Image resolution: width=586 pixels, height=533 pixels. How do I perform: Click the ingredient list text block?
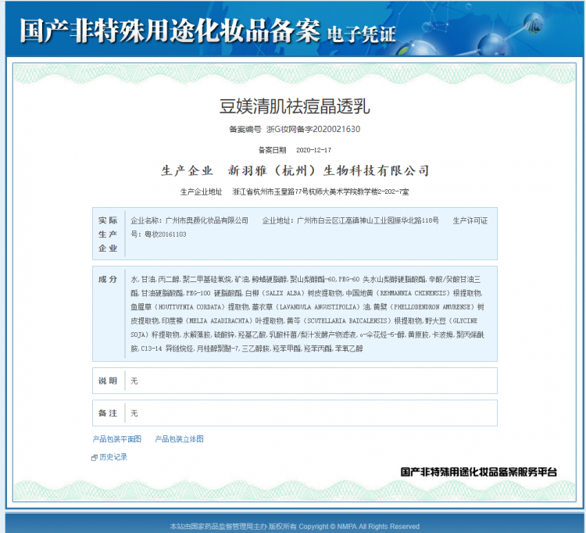(x=309, y=313)
